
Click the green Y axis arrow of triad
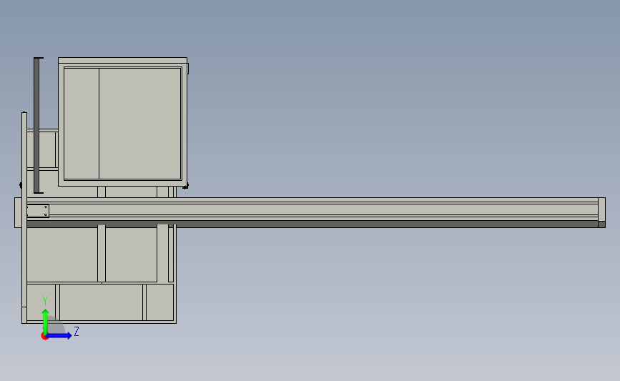(46, 322)
